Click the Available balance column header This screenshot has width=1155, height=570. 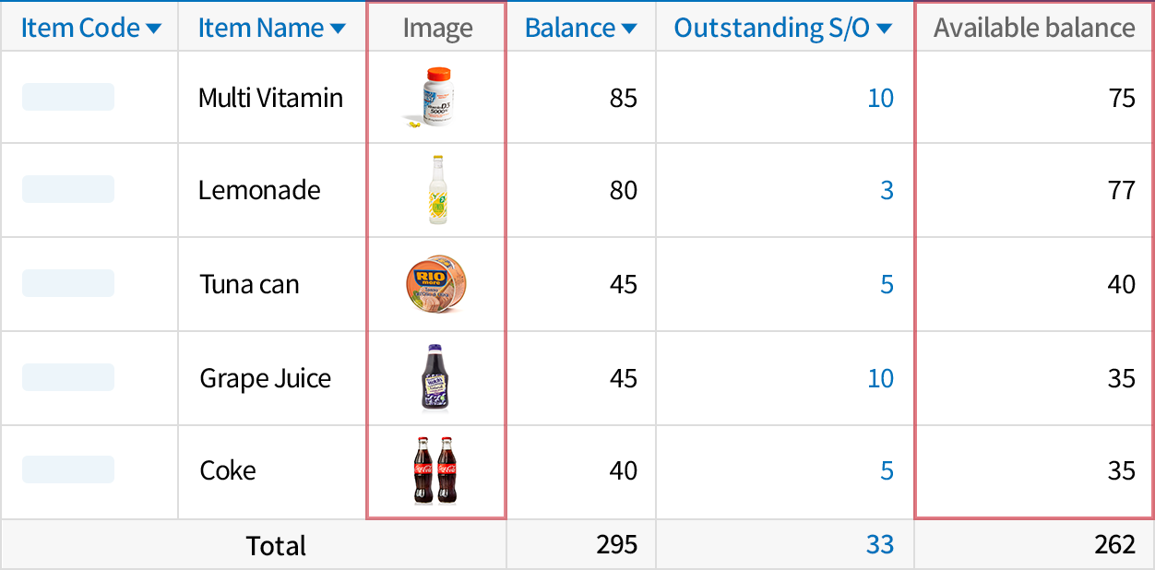tap(1034, 28)
